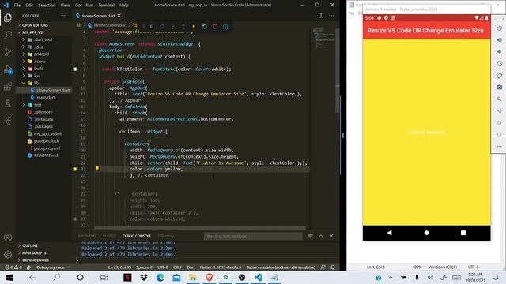Open the Manage gear in the activity bar
The image size is (506, 284).
tap(8, 254)
